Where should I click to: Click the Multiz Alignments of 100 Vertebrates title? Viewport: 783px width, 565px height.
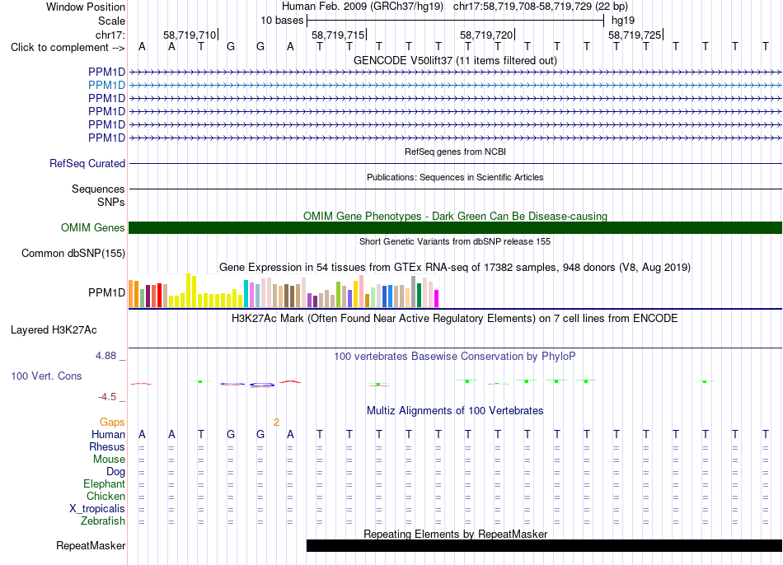[455, 410]
